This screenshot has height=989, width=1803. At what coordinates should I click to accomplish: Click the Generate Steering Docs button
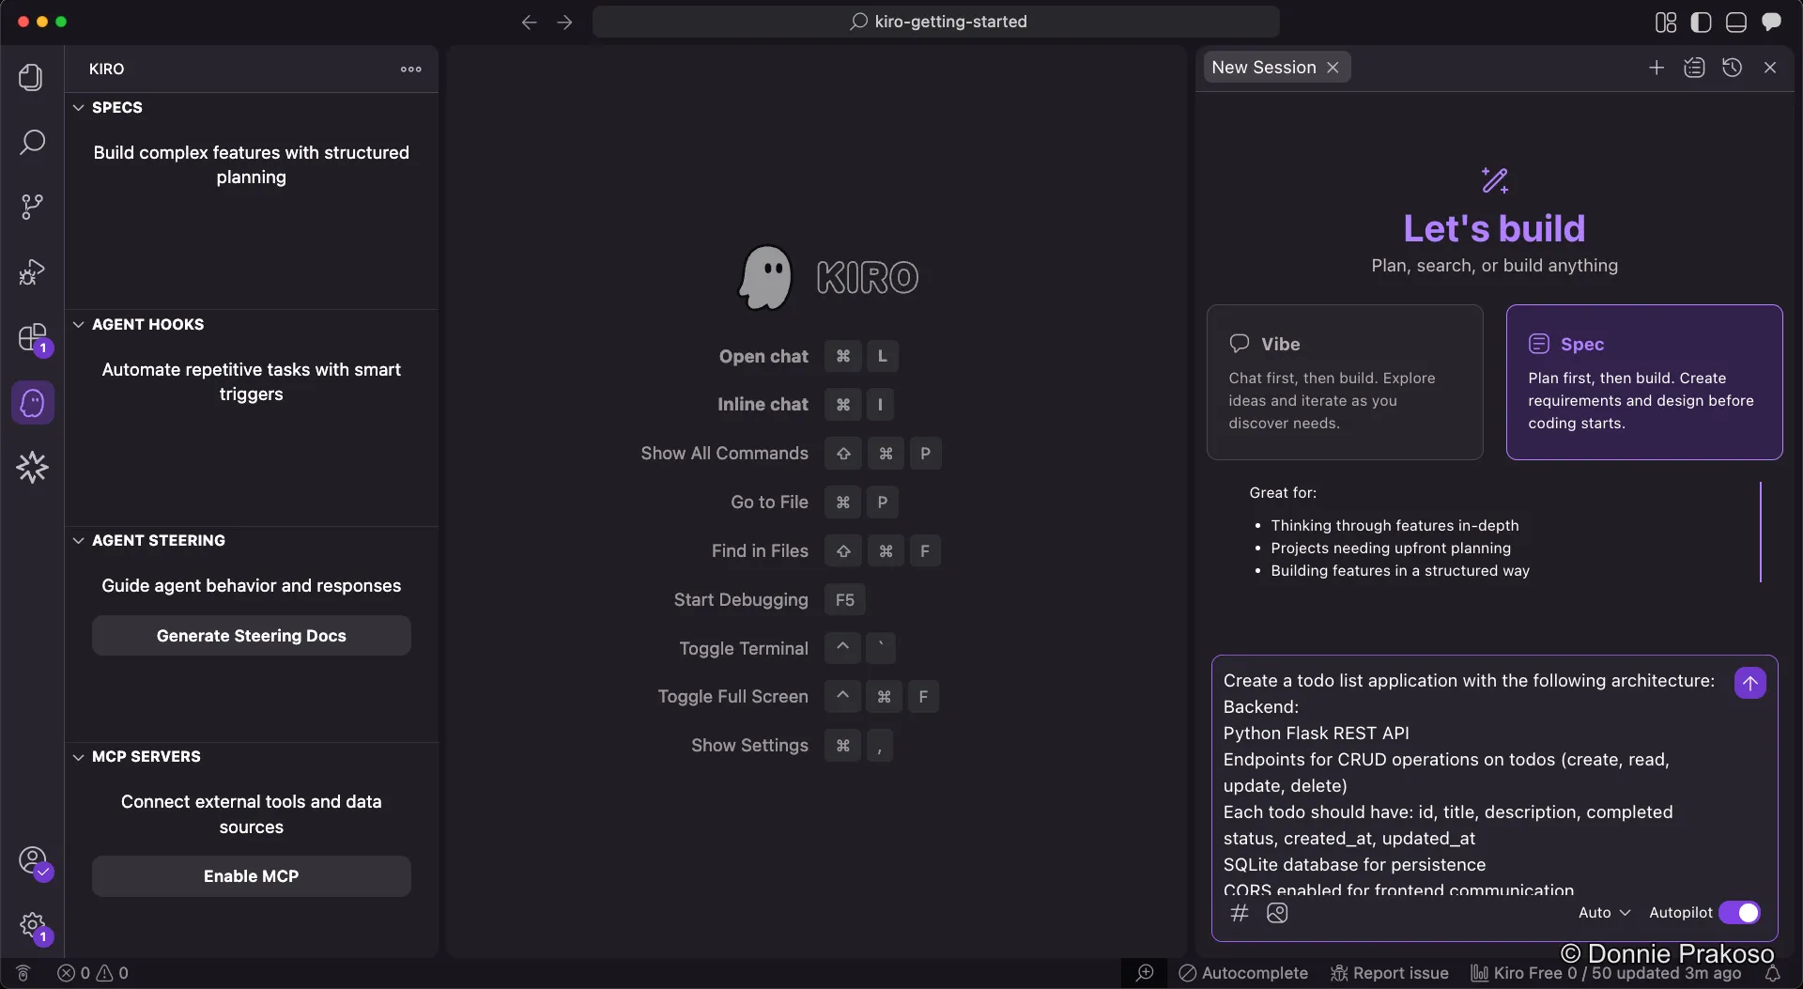pos(251,636)
